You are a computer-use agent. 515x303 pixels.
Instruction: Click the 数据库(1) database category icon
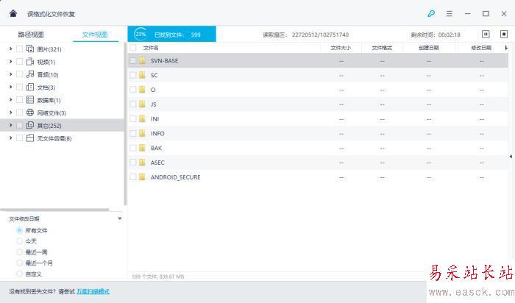pos(30,100)
